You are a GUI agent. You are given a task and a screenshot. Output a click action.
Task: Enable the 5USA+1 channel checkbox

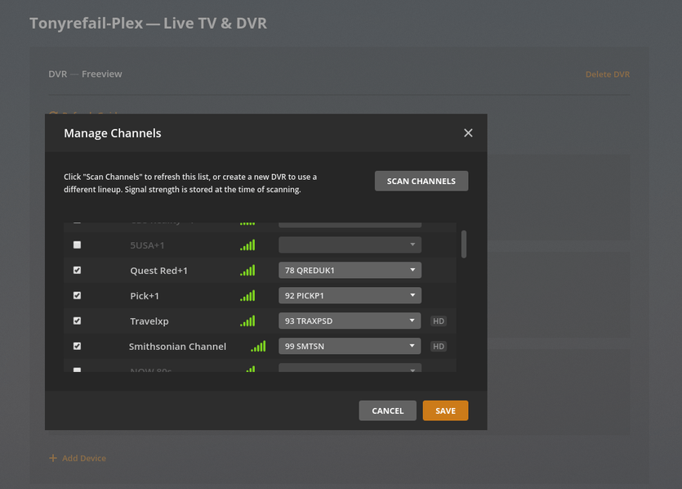coord(78,244)
